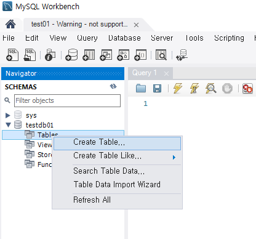Create a new function toolbar icon
The height and width of the screenshot is (239, 256).
(140, 55)
